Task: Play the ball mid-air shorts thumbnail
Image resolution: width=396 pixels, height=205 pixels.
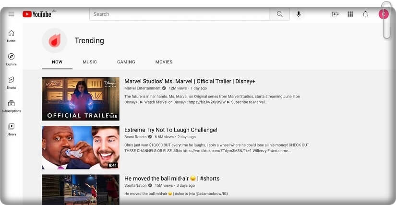Action: pyautogui.click(x=81, y=190)
